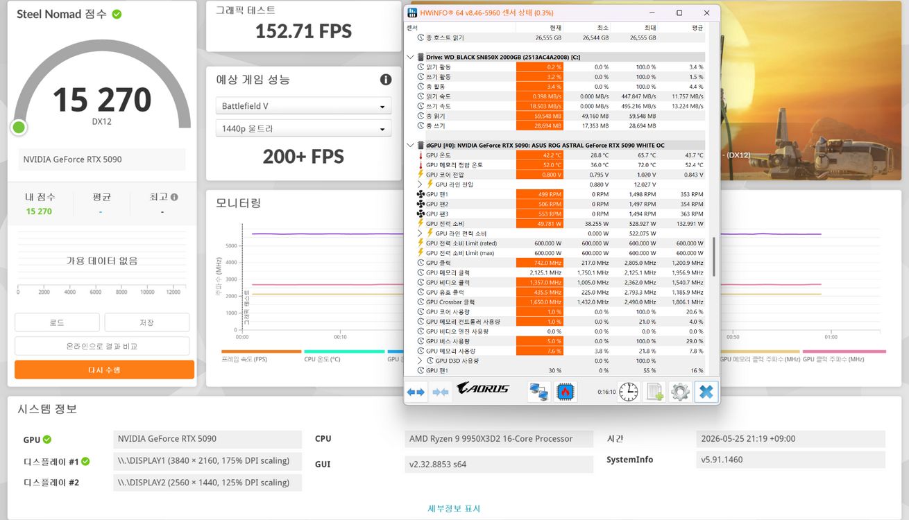Click the 평균 column header
The image size is (909, 520).
point(681,27)
